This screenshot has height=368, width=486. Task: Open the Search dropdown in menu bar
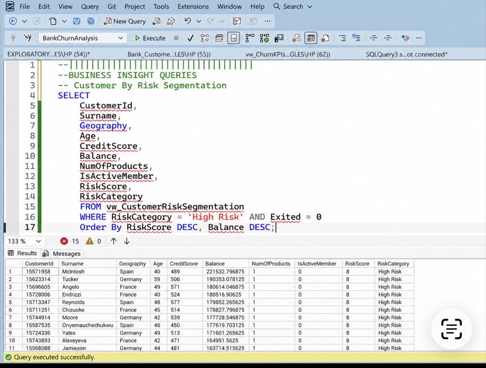tap(293, 6)
